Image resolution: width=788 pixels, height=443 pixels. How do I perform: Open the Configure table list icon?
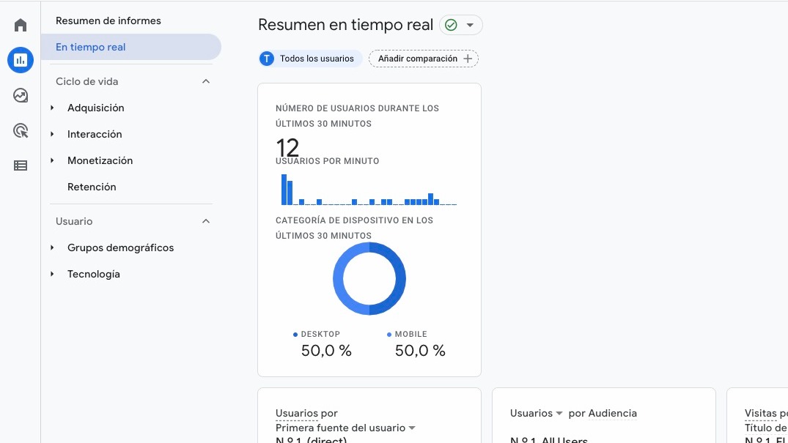[x=21, y=165]
